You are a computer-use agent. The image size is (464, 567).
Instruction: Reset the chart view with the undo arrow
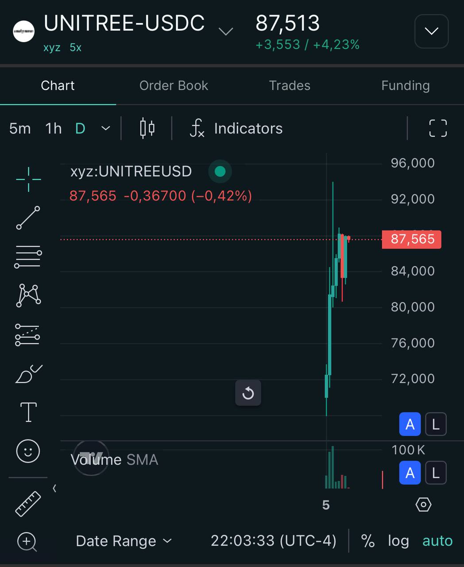tap(248, 393)
